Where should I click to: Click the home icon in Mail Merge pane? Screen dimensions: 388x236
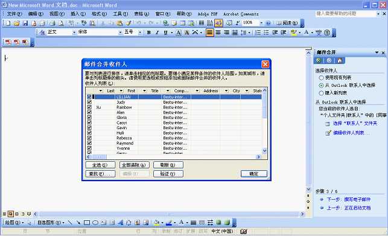[x=340, y=60]
